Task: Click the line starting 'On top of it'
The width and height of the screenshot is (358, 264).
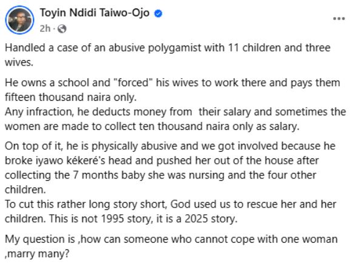Action: tap(170, 146)
